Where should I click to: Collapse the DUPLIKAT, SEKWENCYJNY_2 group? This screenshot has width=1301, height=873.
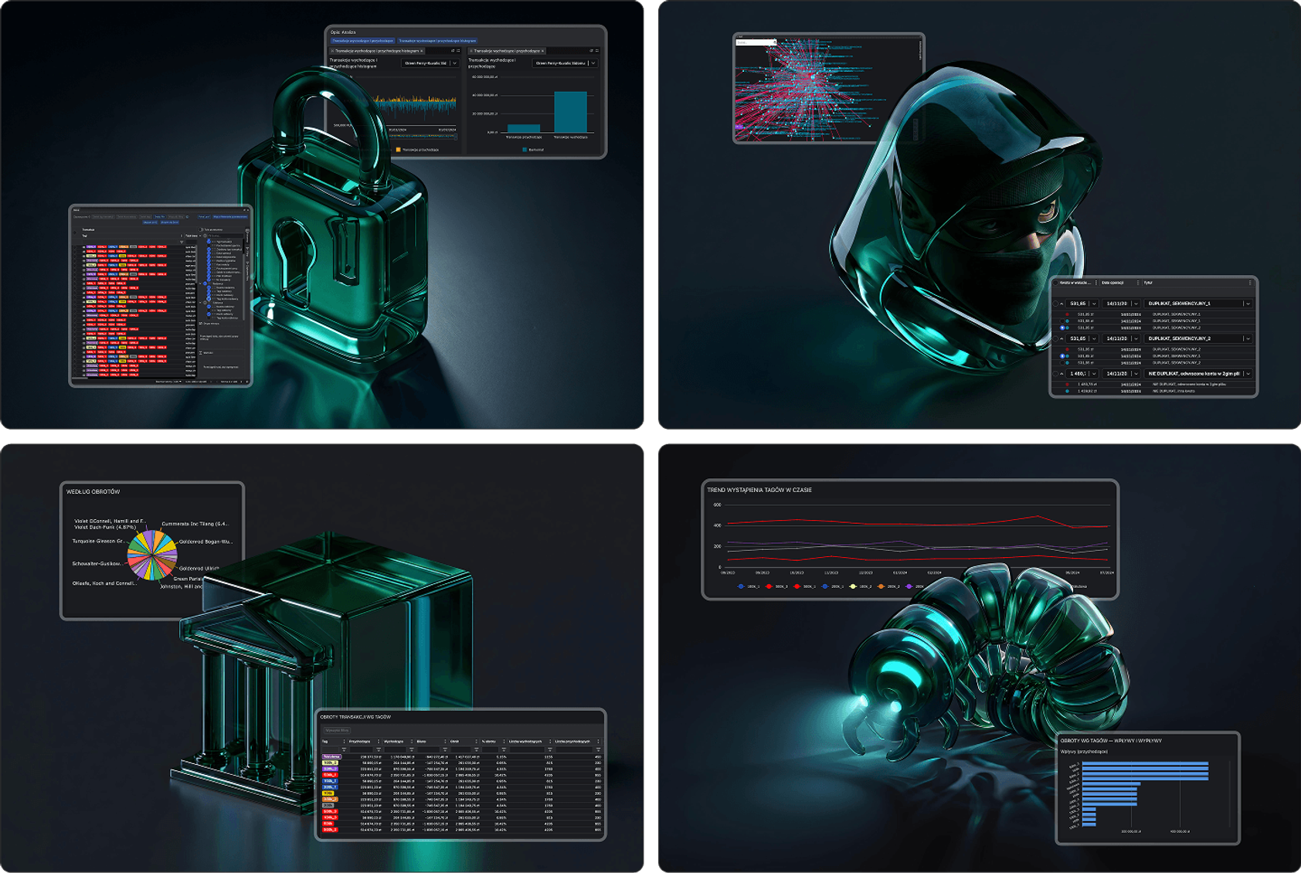(x=1062, y=338)
